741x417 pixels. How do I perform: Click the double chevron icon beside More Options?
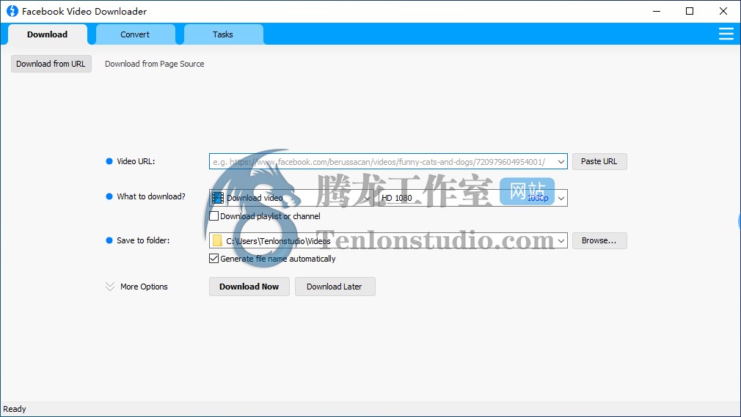(109, 287)
